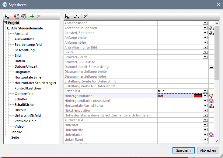Click the tree view icon in left toolbar
Screen dimensions: 223x158
click(7, 16)
